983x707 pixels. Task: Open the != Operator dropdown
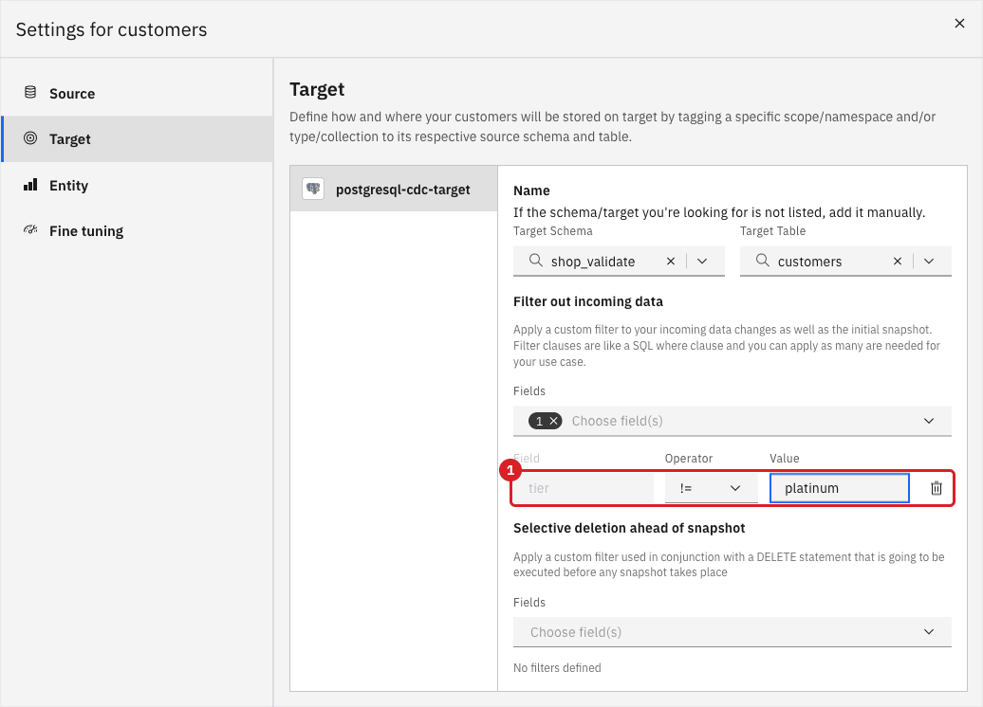pos(711,488)
